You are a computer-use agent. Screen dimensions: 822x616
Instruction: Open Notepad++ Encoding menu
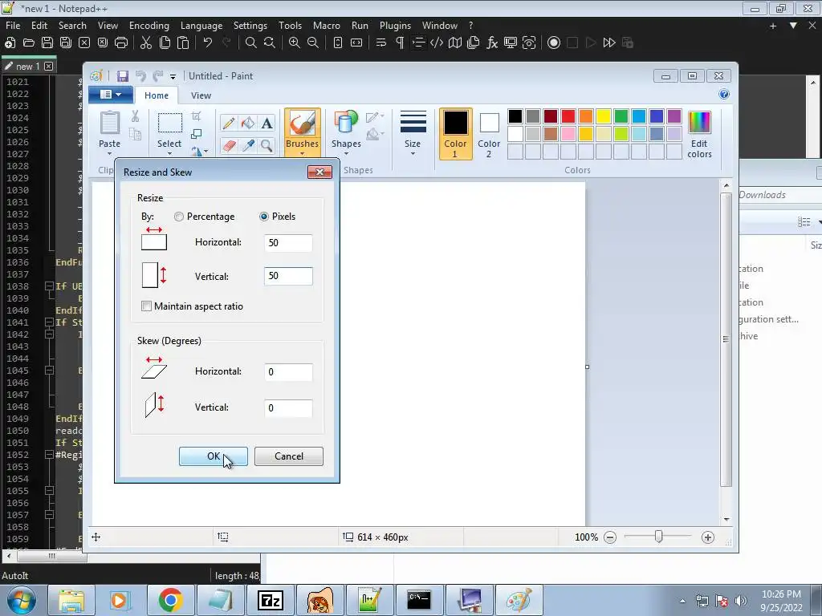point(149,26)
